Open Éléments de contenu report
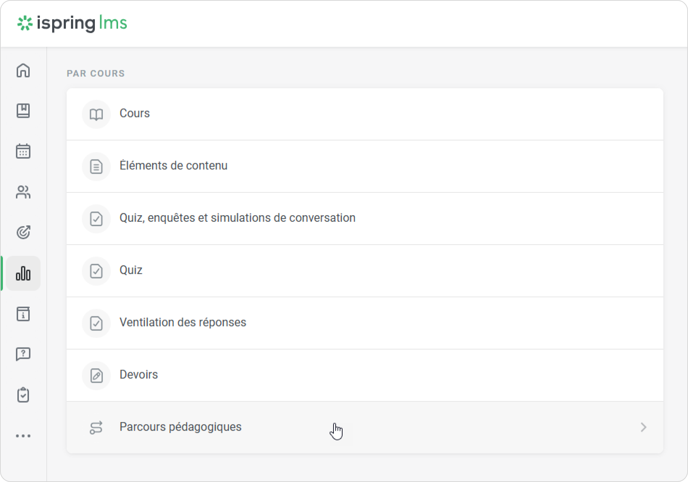 tap(173, 166)
